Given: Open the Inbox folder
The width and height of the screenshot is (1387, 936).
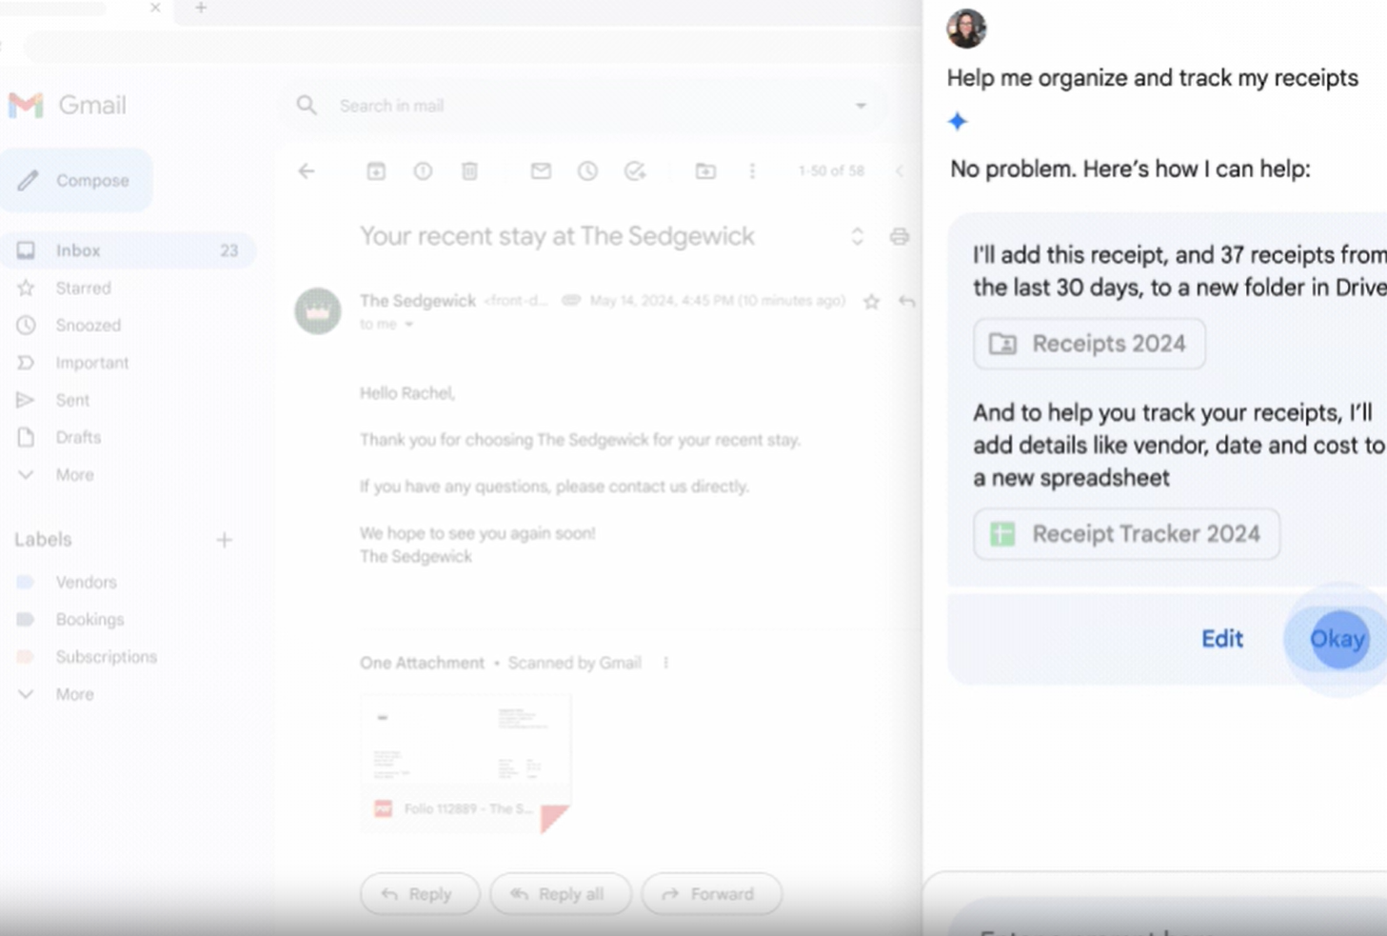Looking at the screenshot, I should click(x=78, y=250).
